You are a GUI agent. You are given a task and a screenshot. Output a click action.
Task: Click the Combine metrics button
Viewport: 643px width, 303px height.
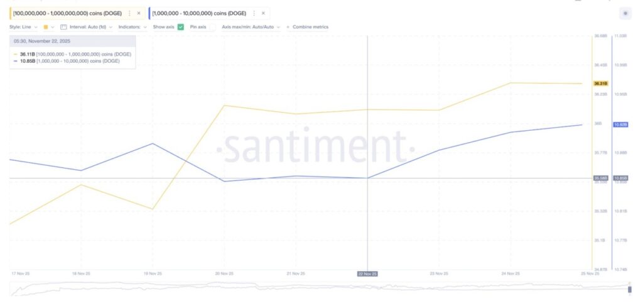pyautogui.click(x=310, y=27)
